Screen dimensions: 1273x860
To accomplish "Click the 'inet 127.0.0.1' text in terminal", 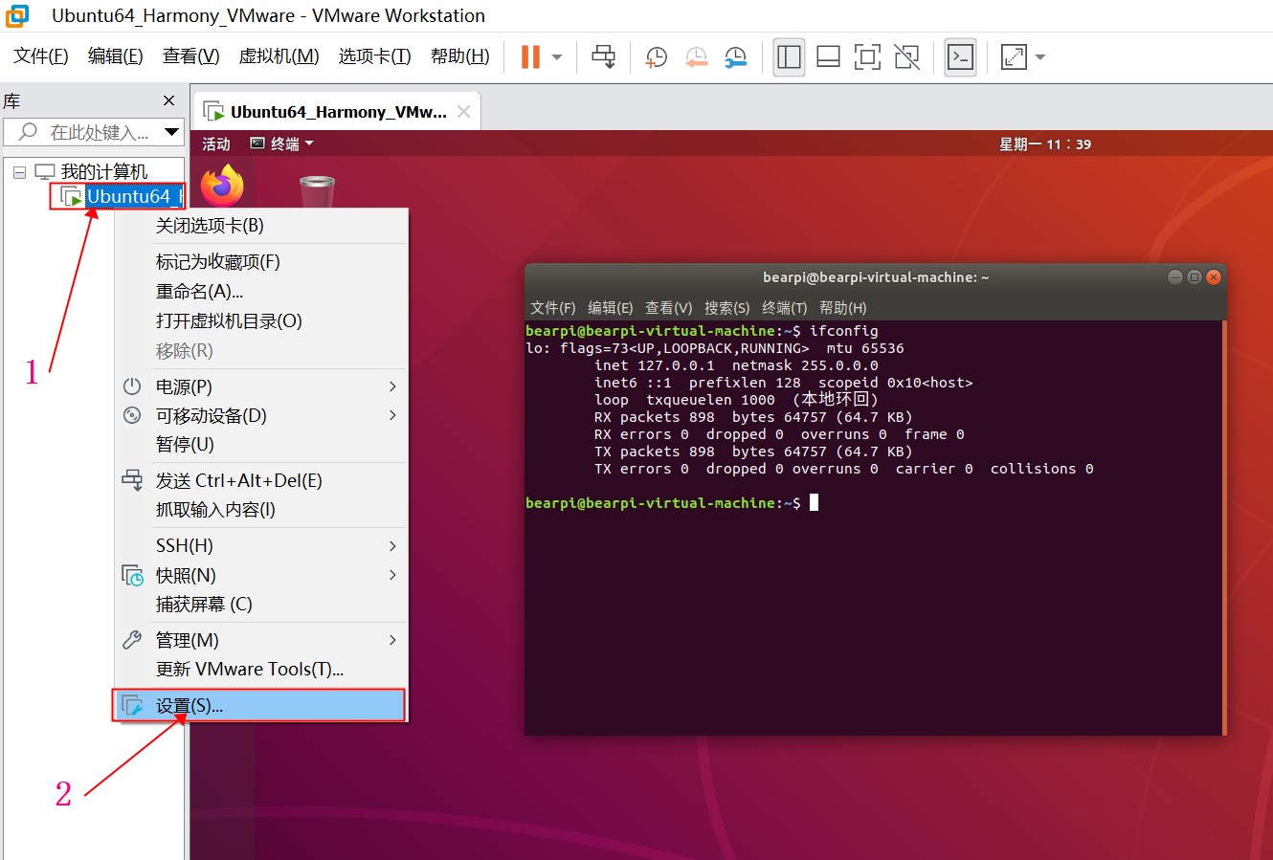I will [x=655, y=365].
